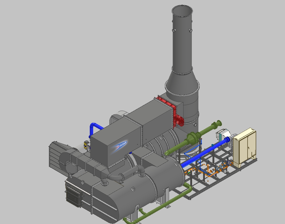Select the green flanged pipe beside the stack
Viewport: 285px width, 224px height.
point(193,138)
